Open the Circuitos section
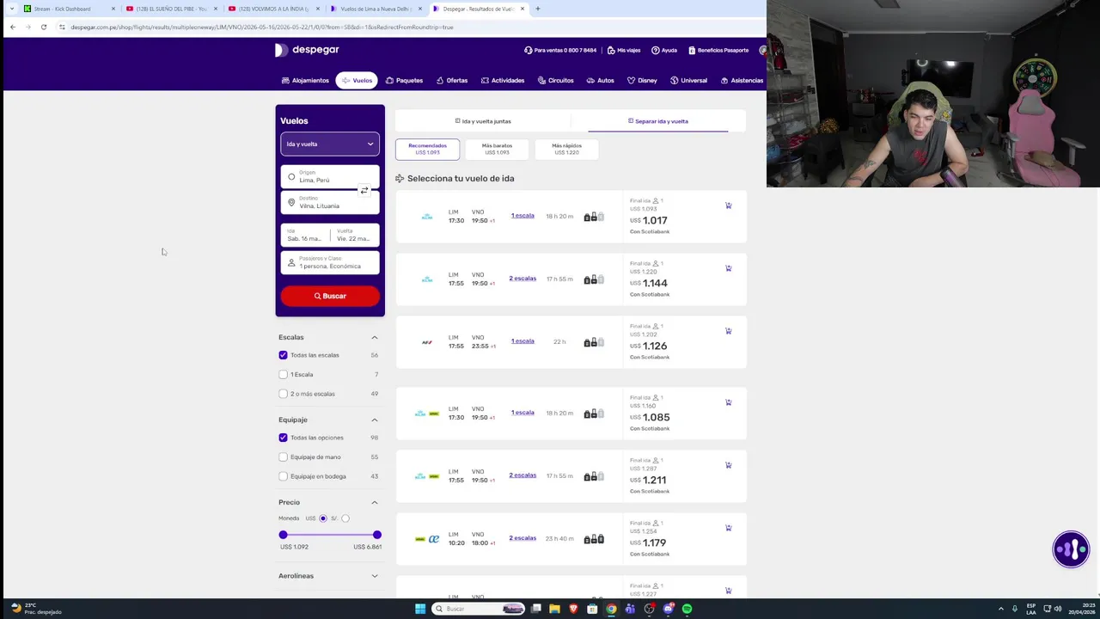The height and width of the screenshot is (619, 1100). point(556,81)
